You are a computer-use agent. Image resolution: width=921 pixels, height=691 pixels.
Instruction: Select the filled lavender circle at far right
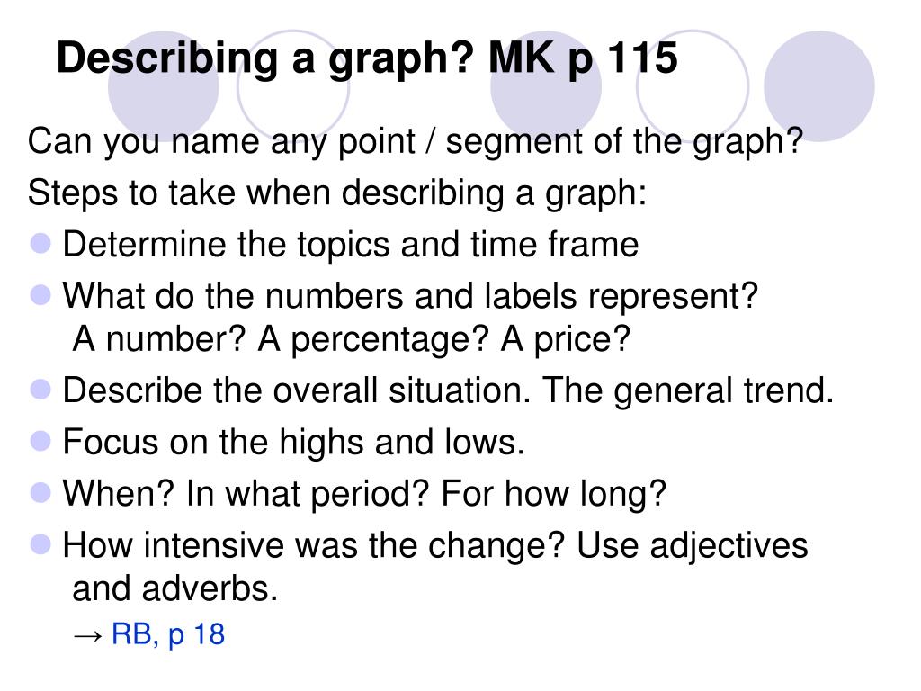[x=819, y=86]
